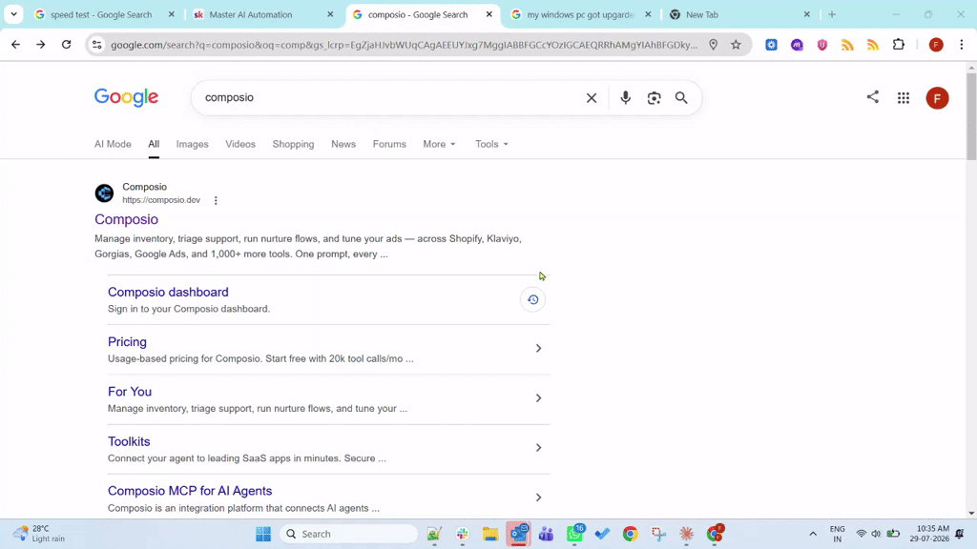Open the weather widget showing 28°C
Viewport: 977px width, 549px height.
39,534
